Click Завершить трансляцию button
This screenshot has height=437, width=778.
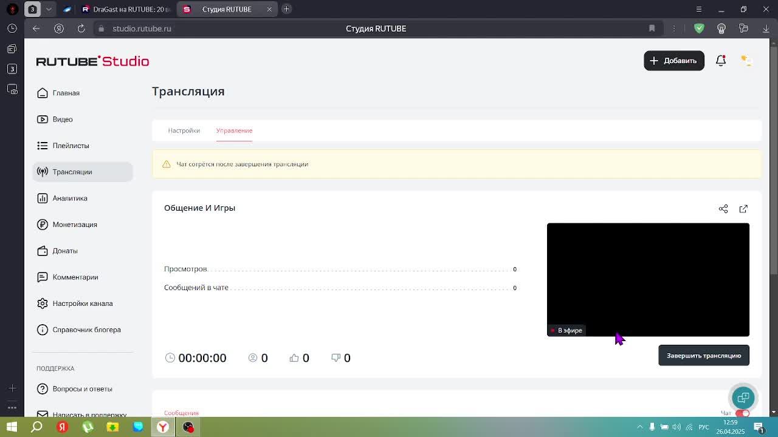click(704, 356)
